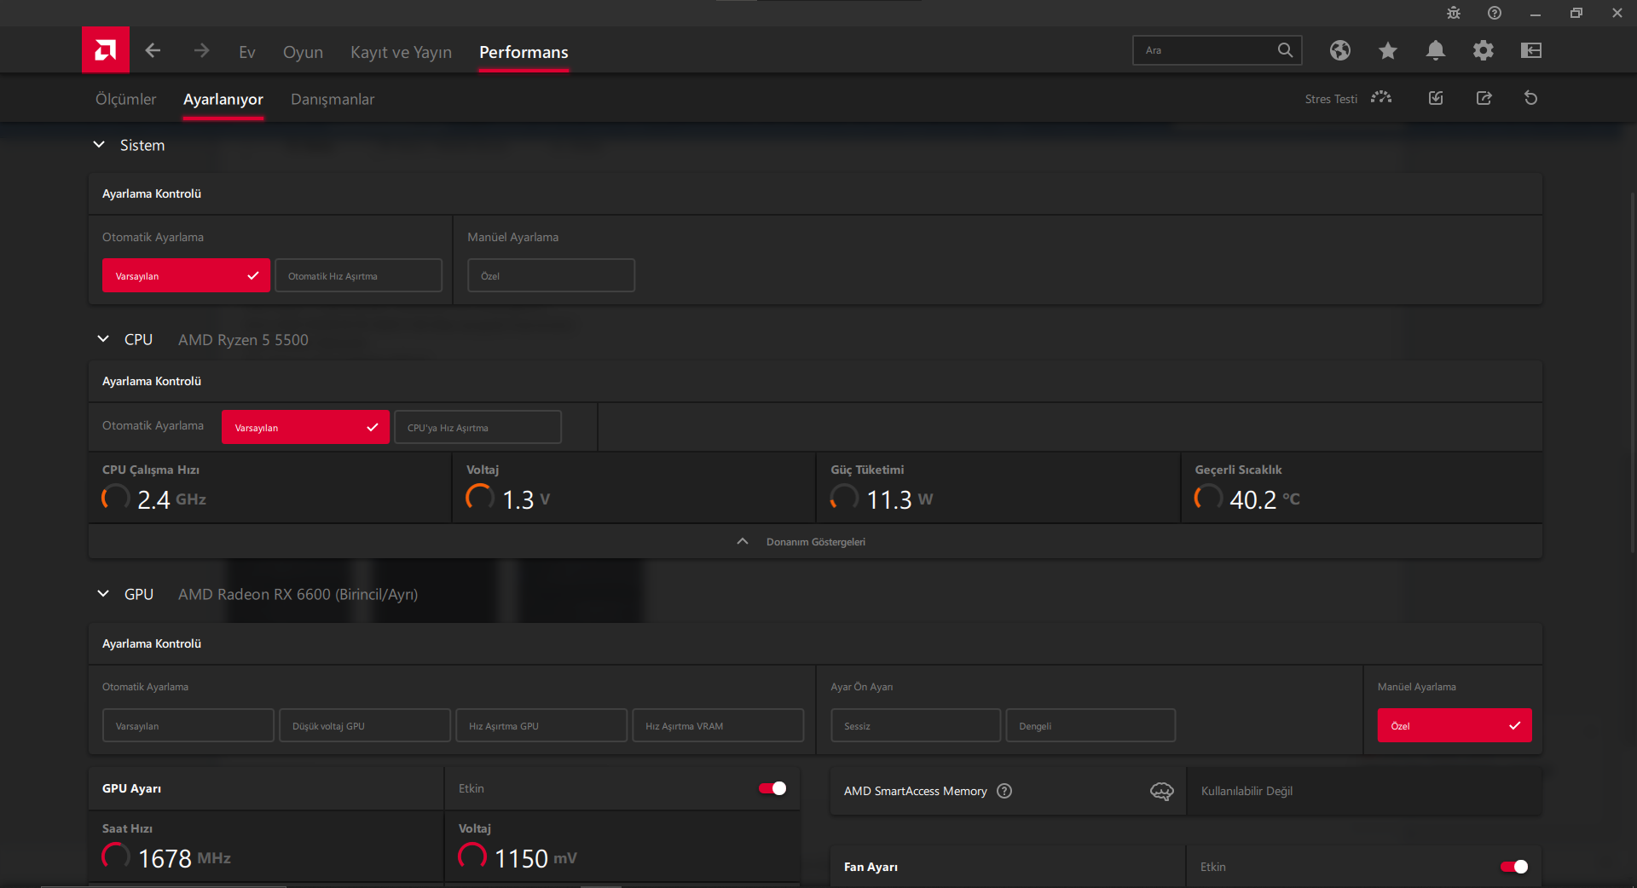Click the AMD SmartAccess Memory help icon
The width and height of the screenshot is (1637, 888).
tap(1004, 791)
